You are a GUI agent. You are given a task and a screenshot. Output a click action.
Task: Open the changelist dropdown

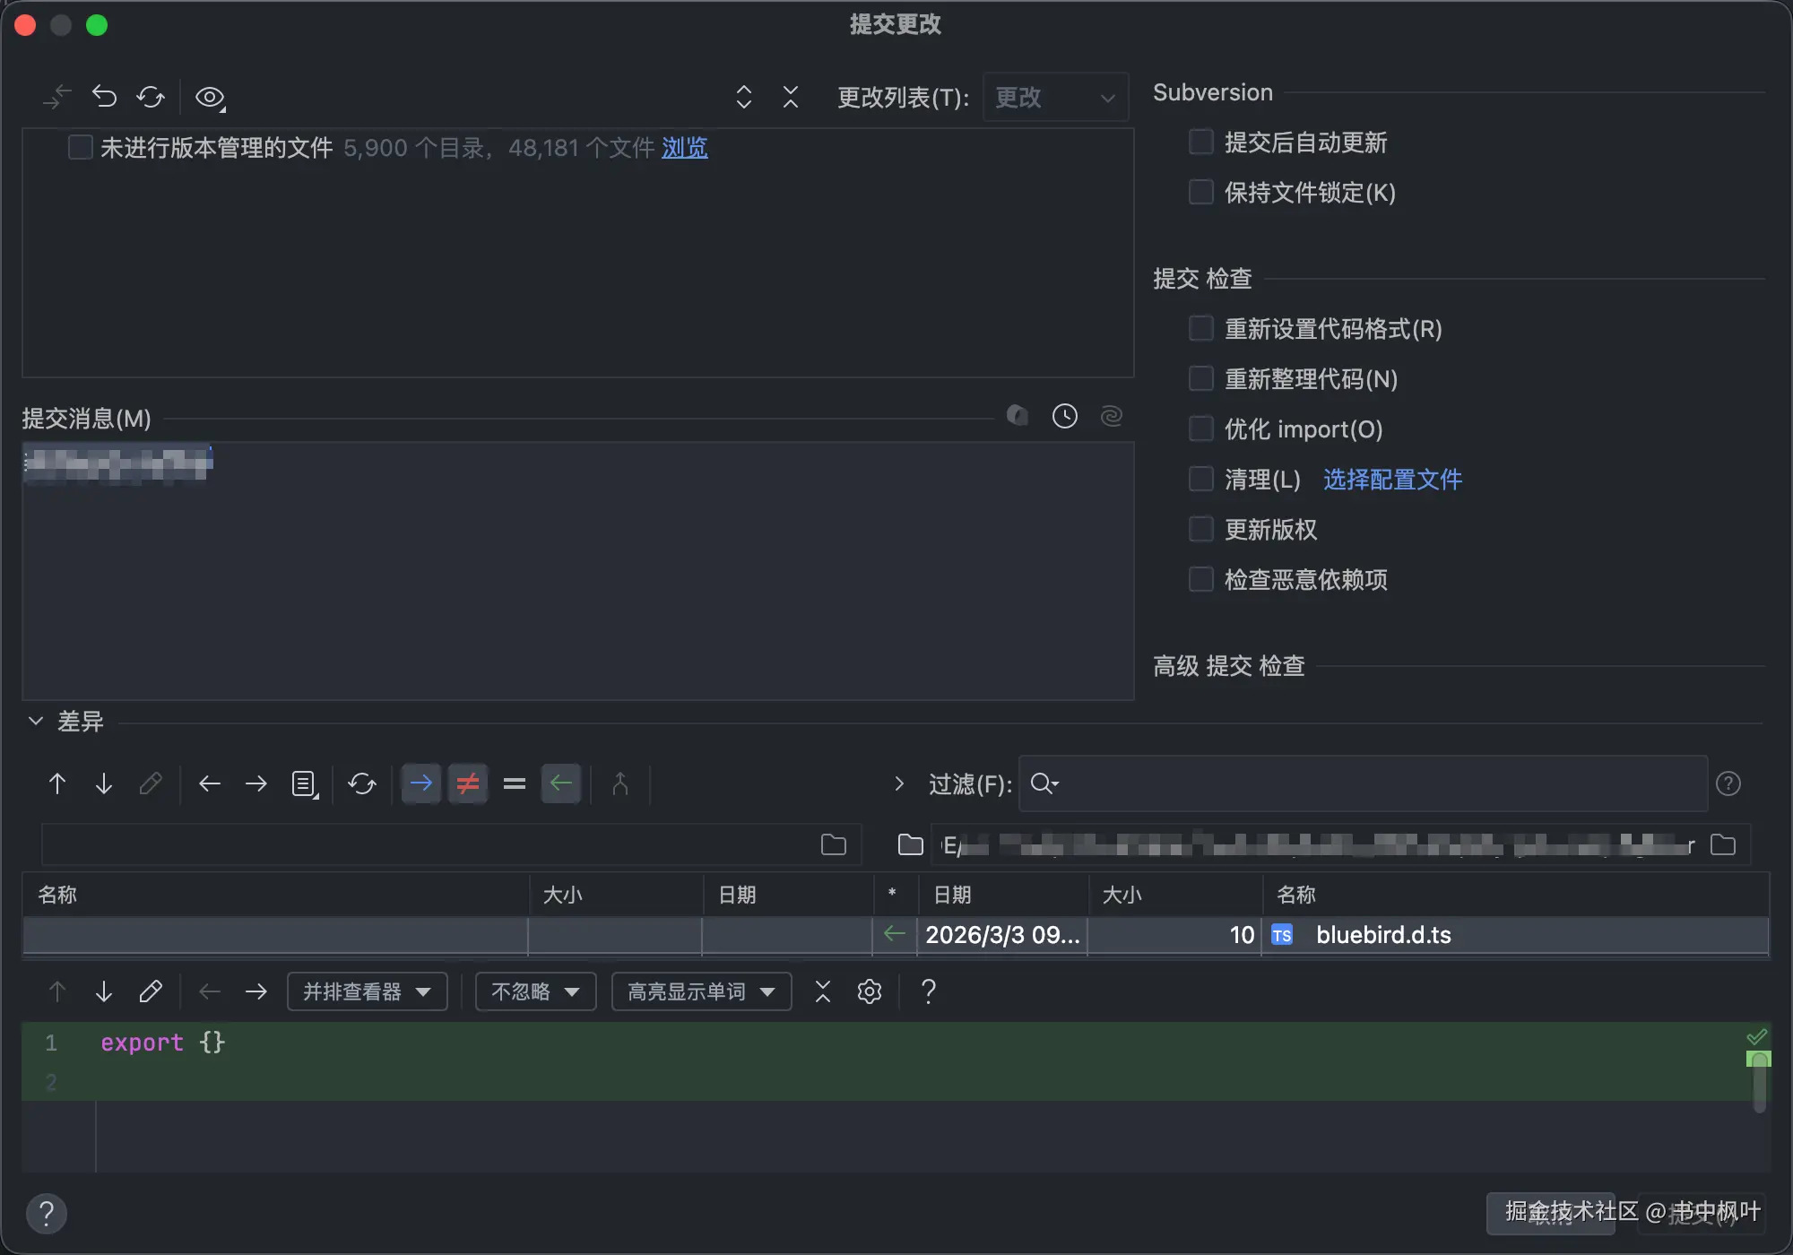tap(1055, 97)
